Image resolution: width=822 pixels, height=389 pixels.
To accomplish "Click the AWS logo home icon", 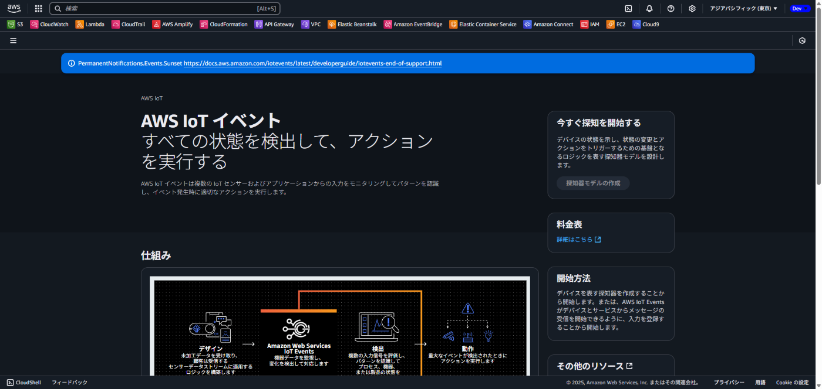I will (x=14, y=8).
